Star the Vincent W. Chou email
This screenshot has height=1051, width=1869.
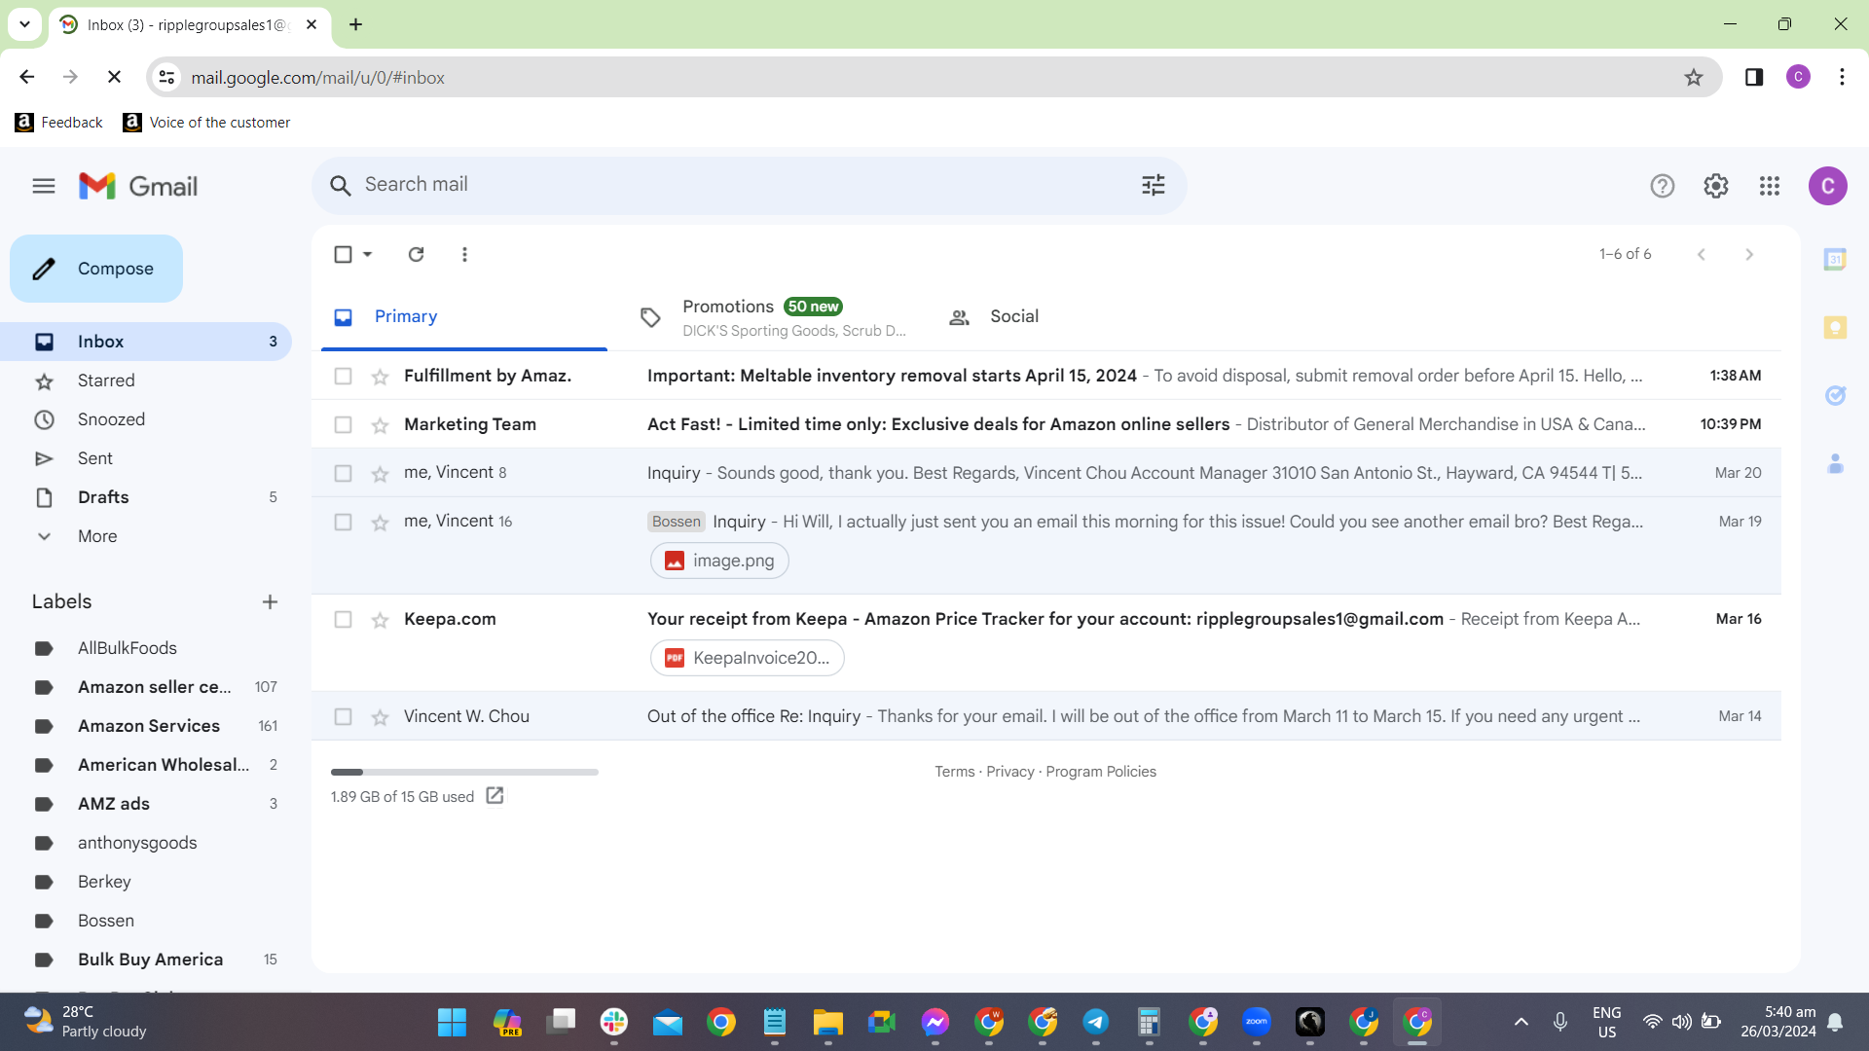380,717
